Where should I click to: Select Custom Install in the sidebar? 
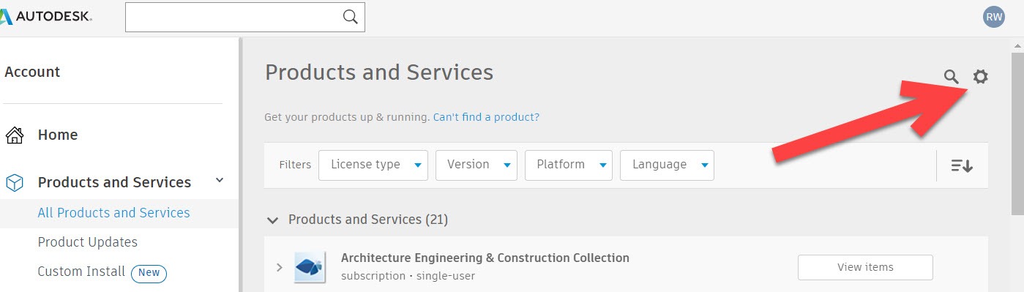coord(81,272)
